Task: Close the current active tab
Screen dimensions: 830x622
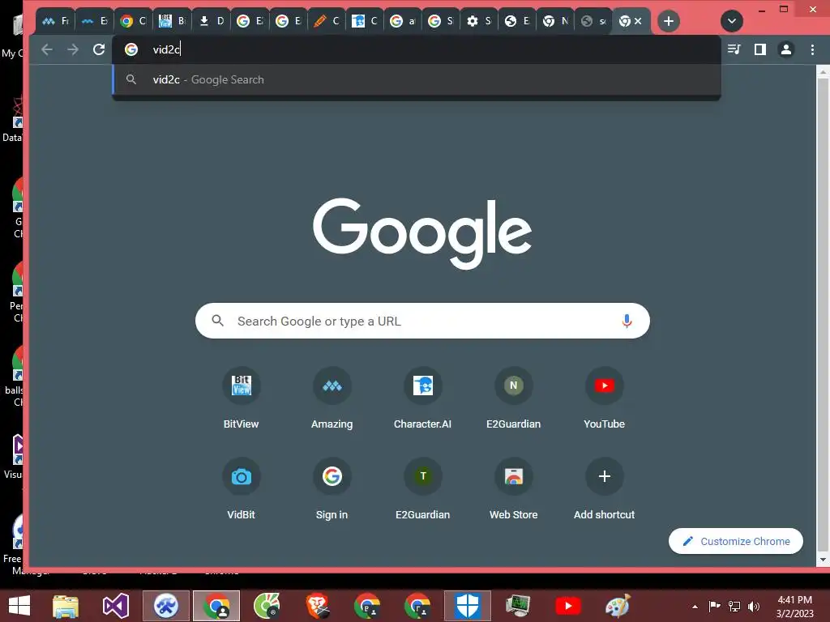Action: point(639,21)
